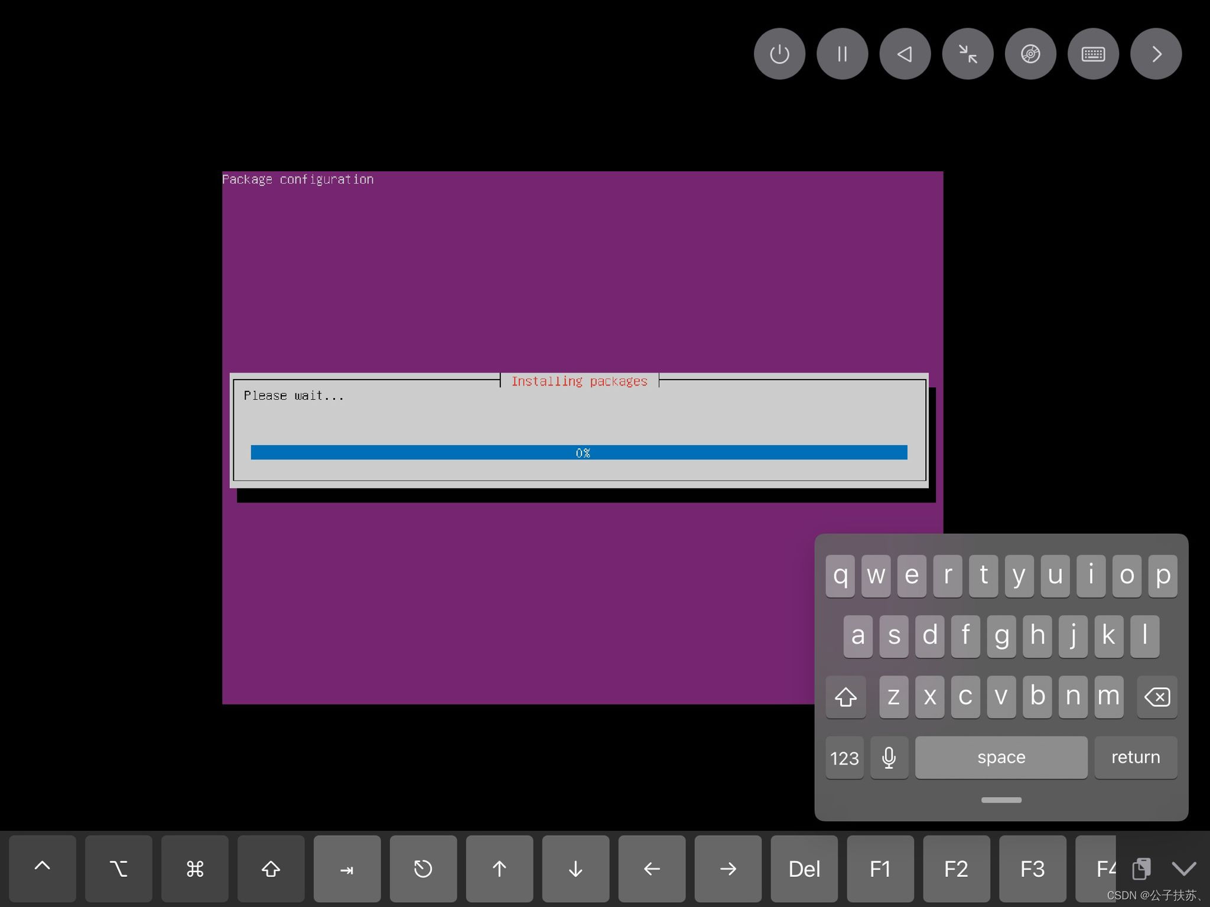Click the back triangle toolbar icon
Image resolution: width=1210 pixels, height=907 pixels.
(x=905, y=54)
